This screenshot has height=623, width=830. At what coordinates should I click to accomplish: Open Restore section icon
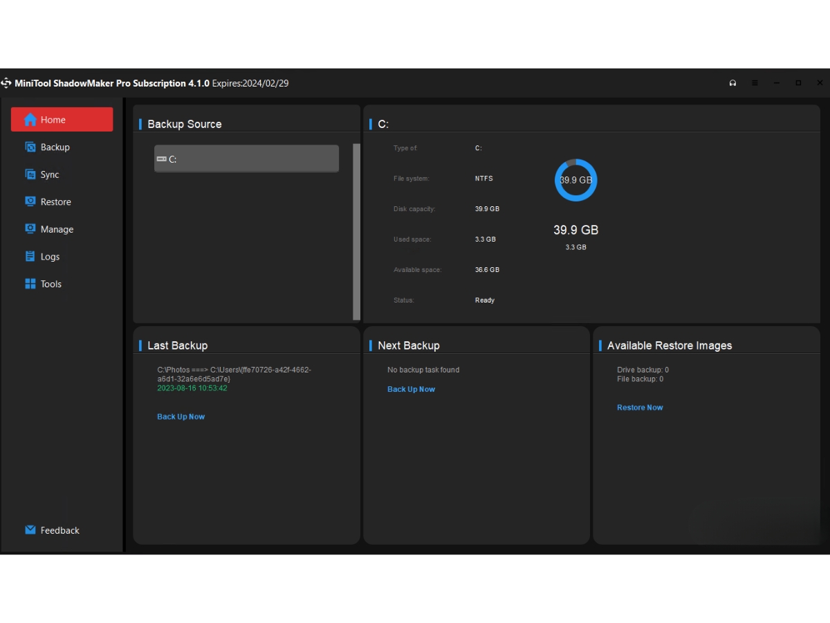coord(30,201)
